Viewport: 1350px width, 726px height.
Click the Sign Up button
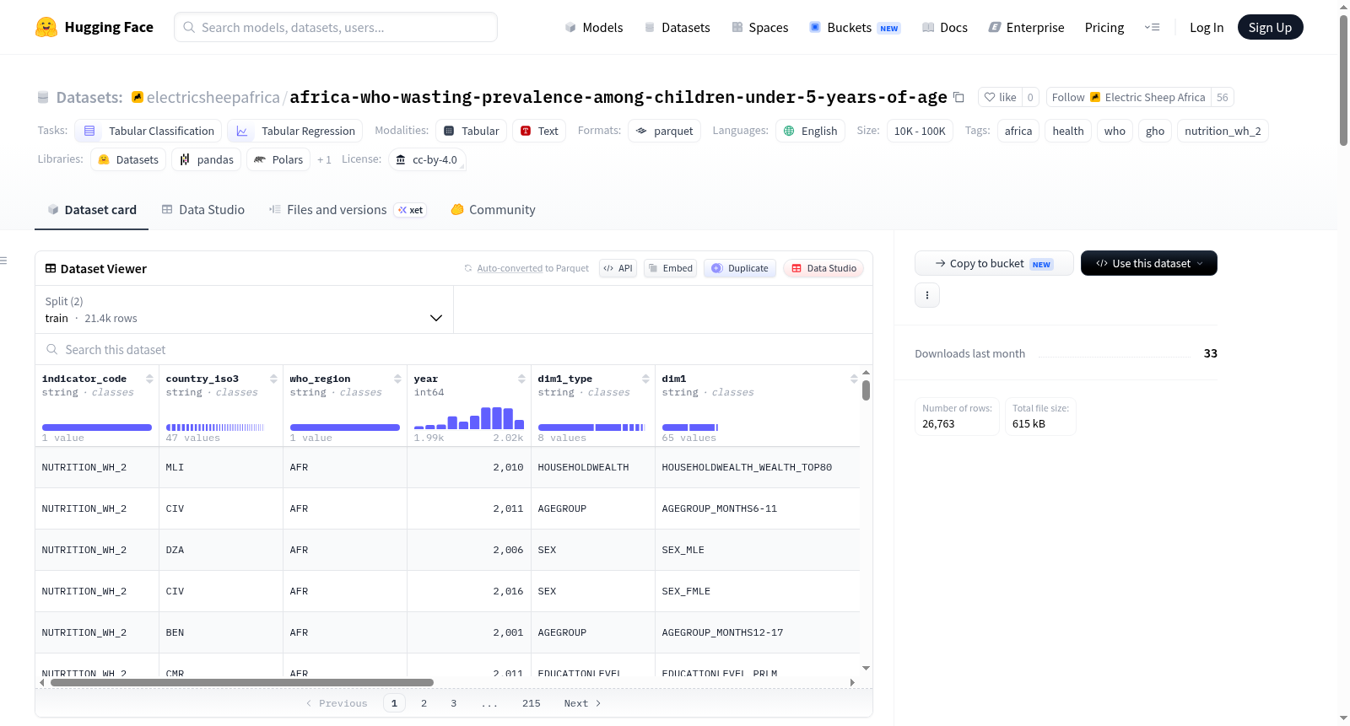pyautogui.click(x=1270, y=27)
